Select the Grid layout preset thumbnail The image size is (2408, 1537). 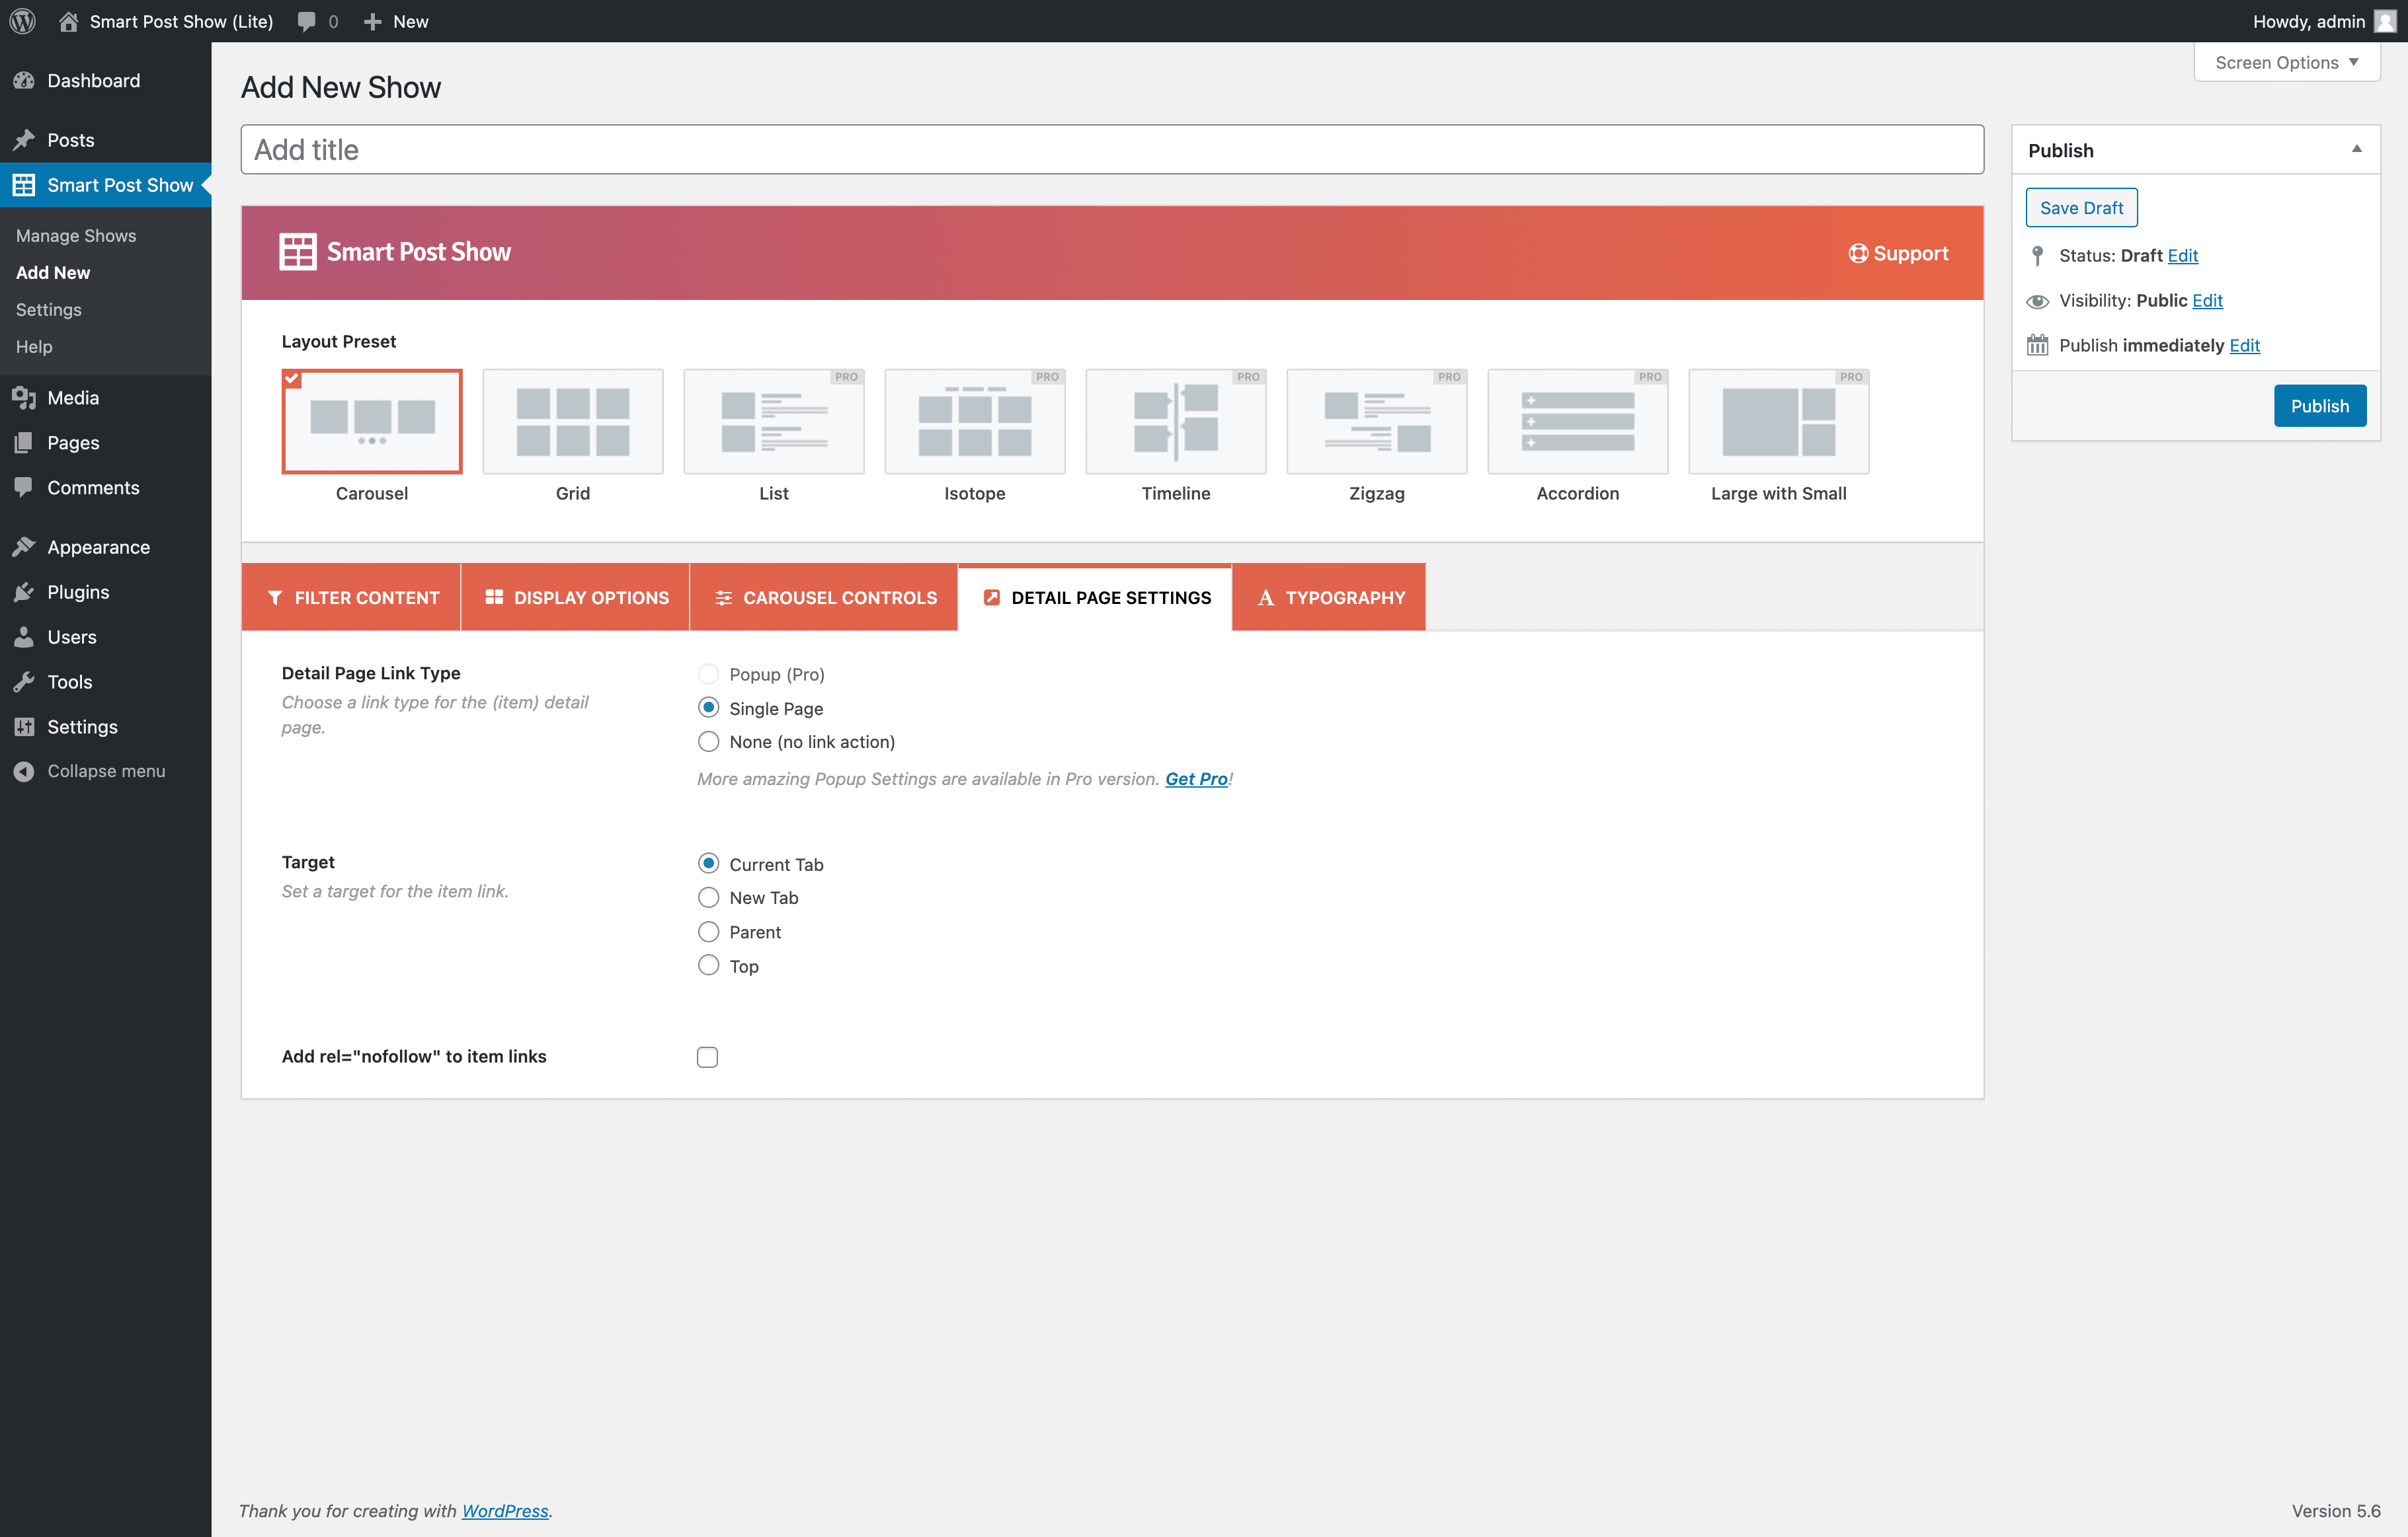(x=572, y=422)
